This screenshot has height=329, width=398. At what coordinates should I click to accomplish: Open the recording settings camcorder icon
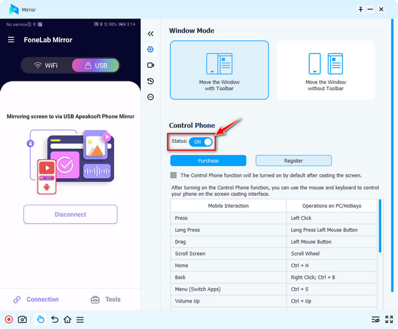tap(151, 65)
